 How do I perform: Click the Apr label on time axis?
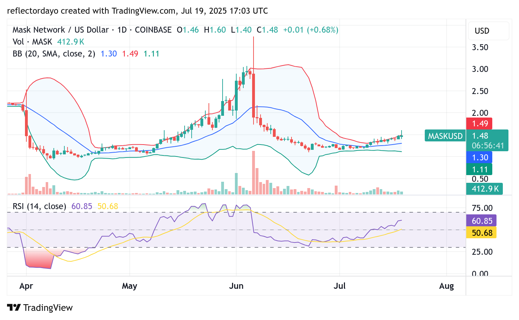tap(26, 286)
